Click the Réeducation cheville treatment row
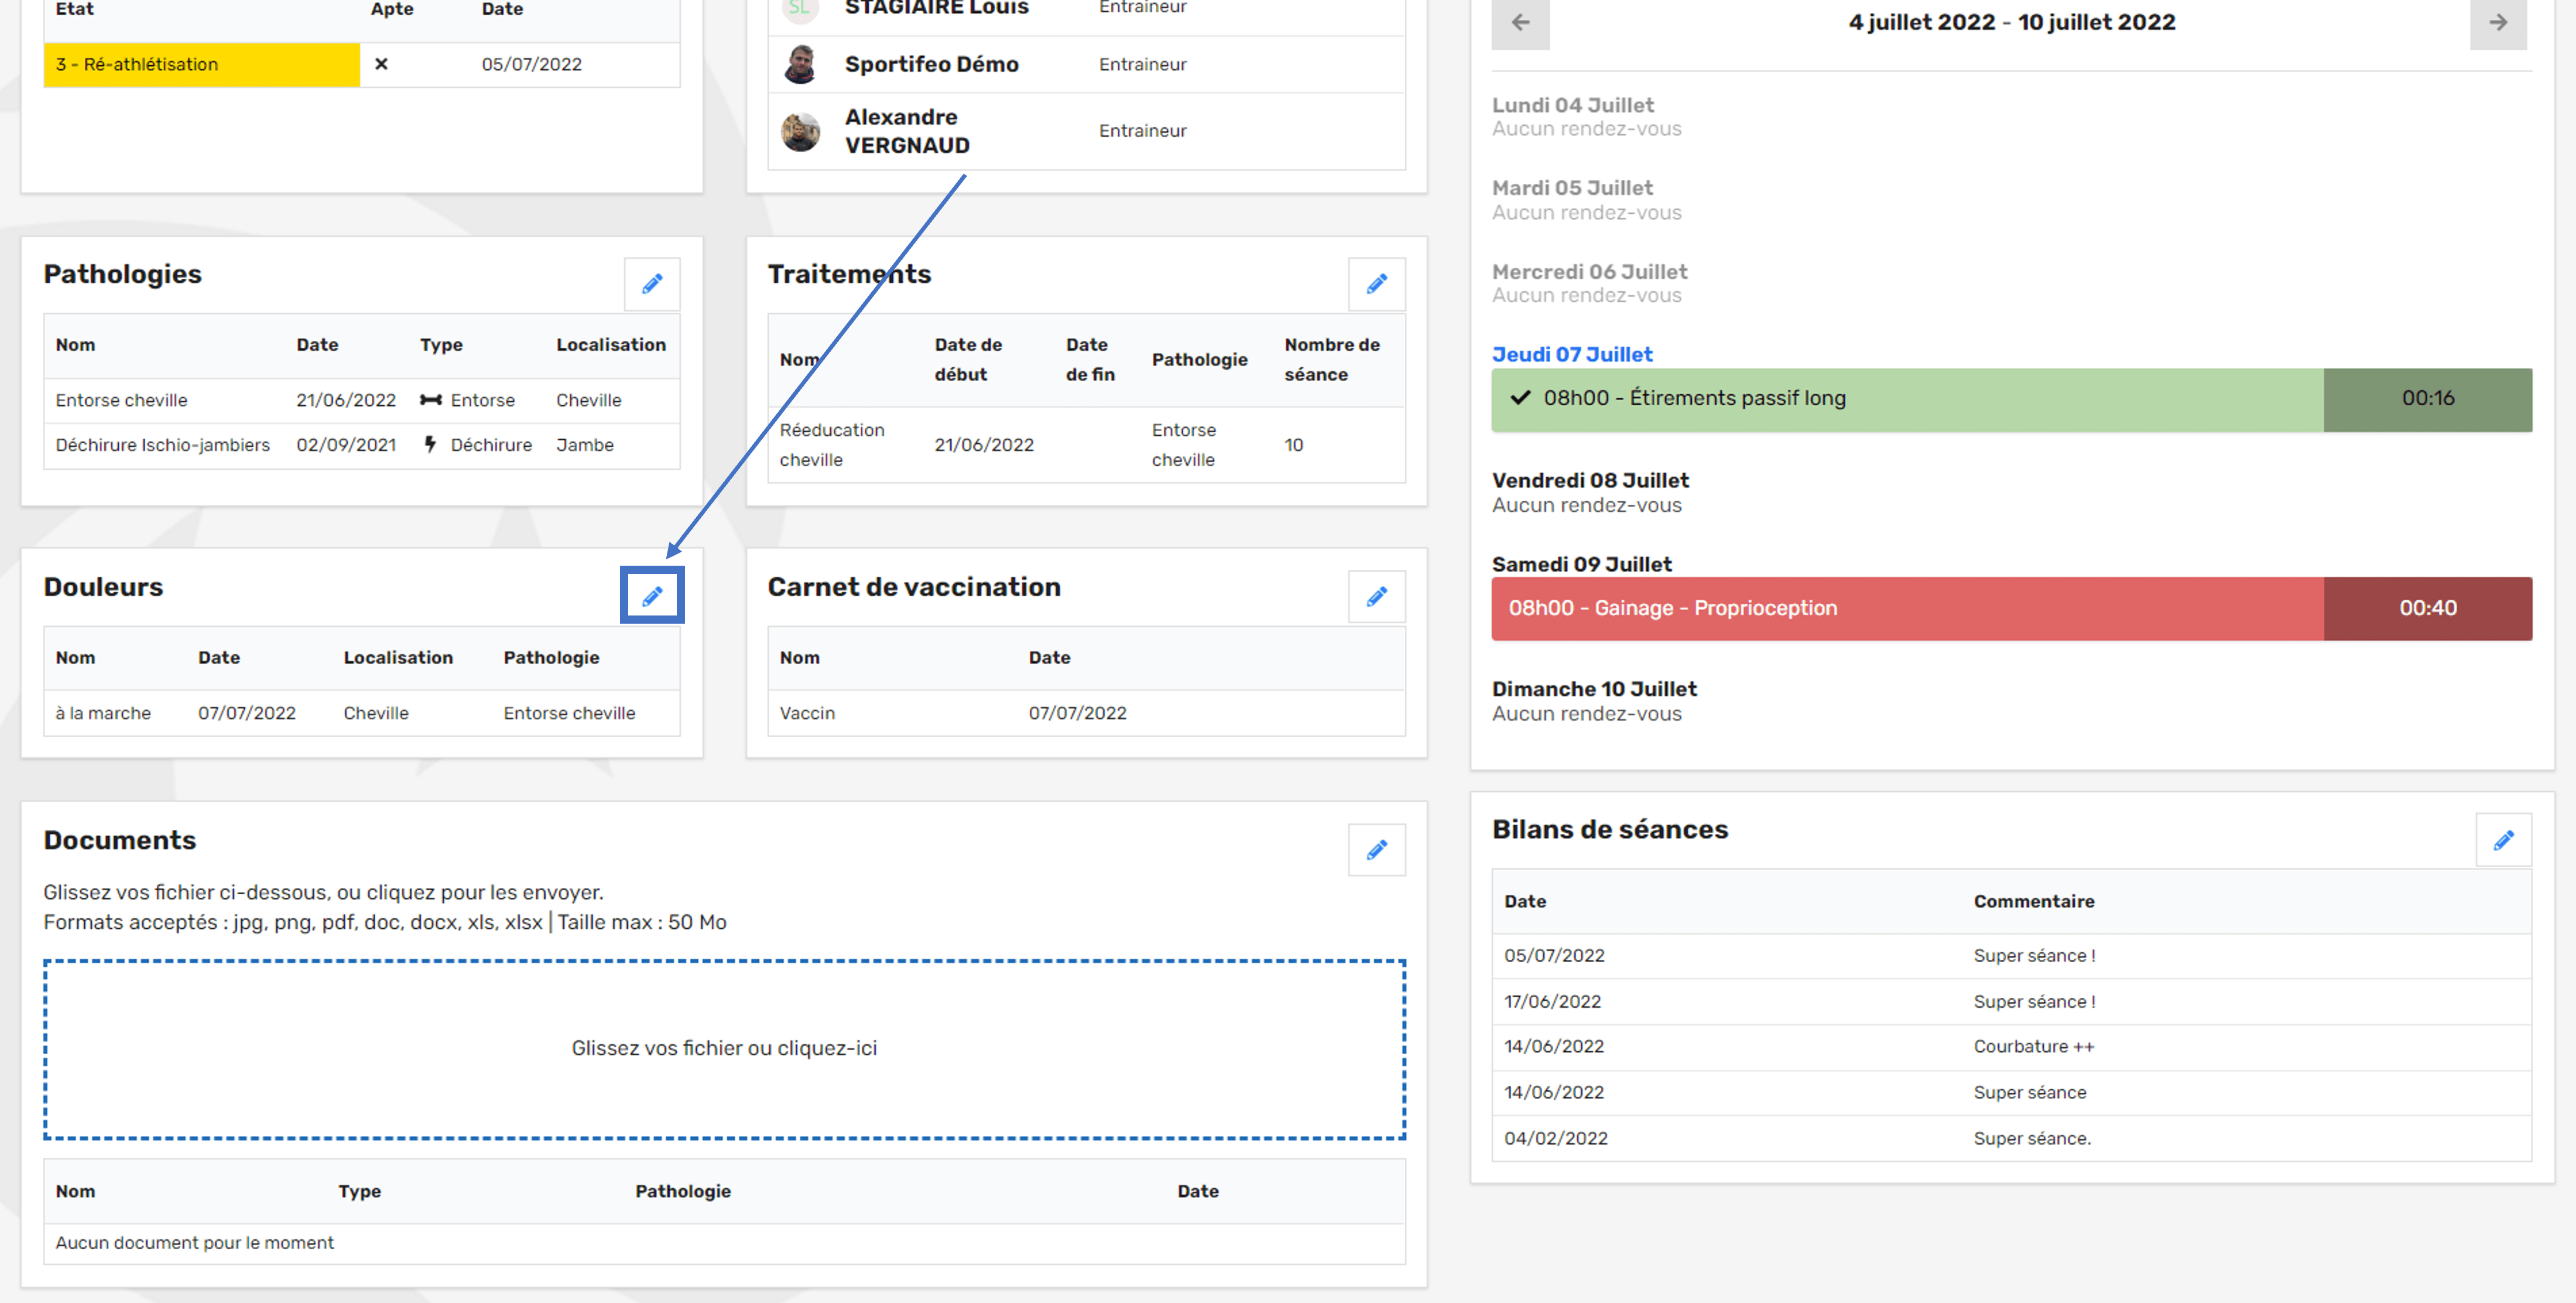 pyautogui.click(x=1086, y=445)
